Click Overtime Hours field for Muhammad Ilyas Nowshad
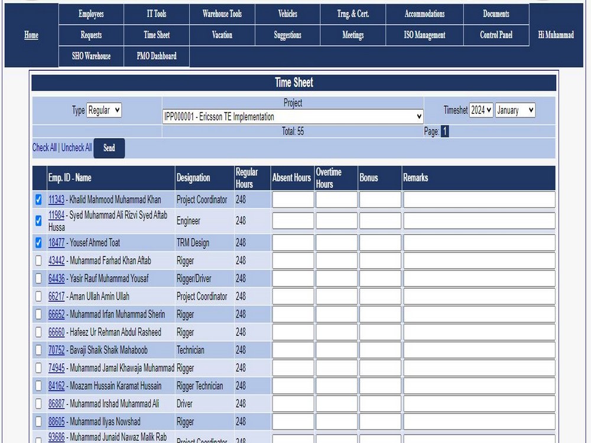This screenshot has height=443, width=591. pos(337,422)
